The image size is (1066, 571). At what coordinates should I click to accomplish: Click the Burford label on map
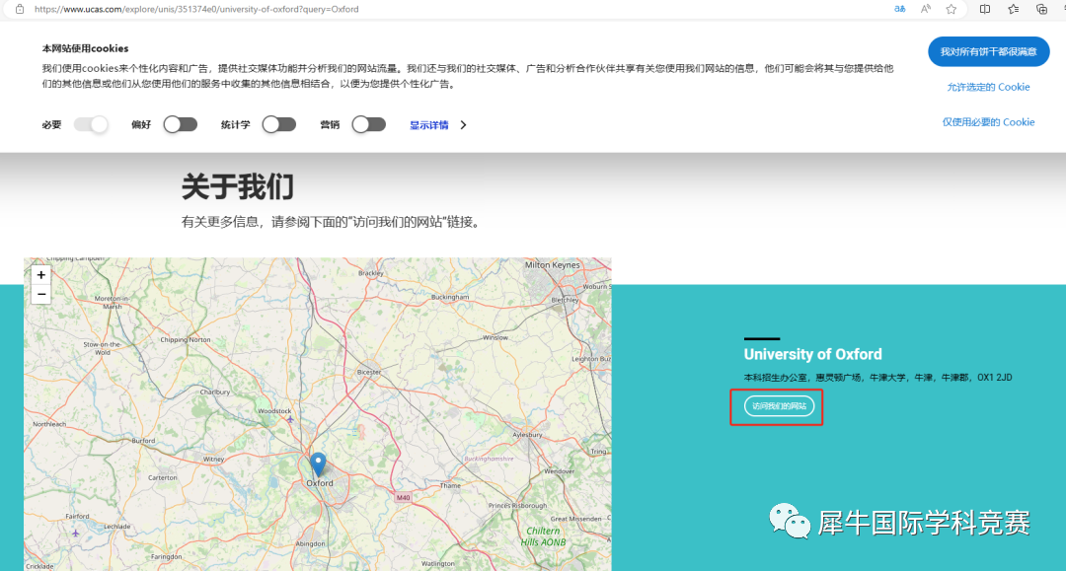[143, 441]
